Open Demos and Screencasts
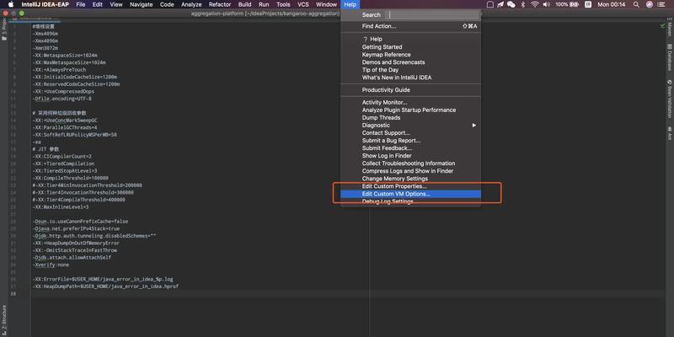Viewport: 674px width, 337px height. click(x=410, y=62)
